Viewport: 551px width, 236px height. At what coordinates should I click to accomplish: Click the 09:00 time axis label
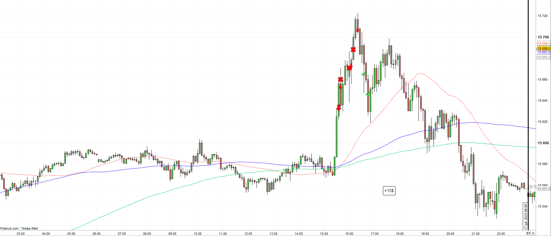pyautogui.click(x=172, y=234)
